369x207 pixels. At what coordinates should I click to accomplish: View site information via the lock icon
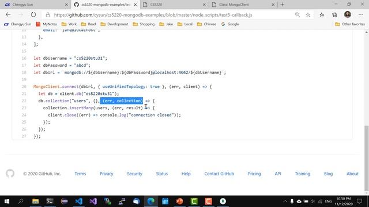(x=48, y=15)
